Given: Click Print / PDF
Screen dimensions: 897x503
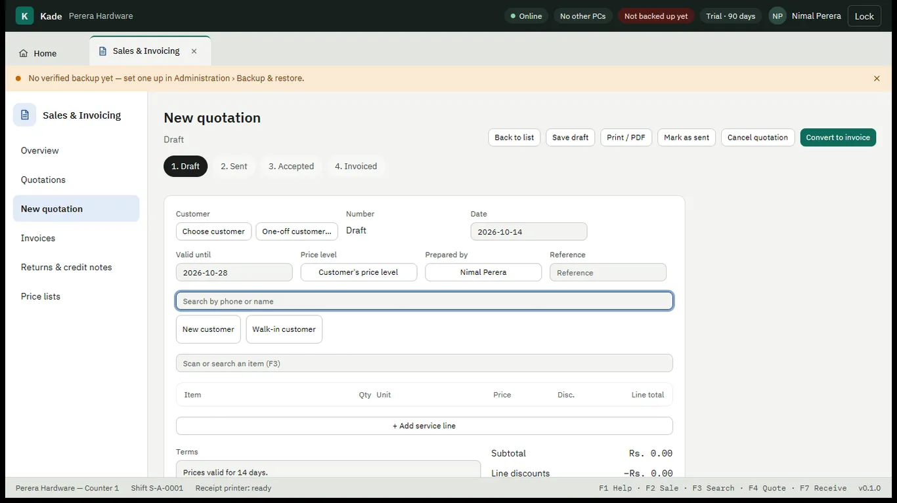Looking at the screenshot, I should click(x=626, y=137).
